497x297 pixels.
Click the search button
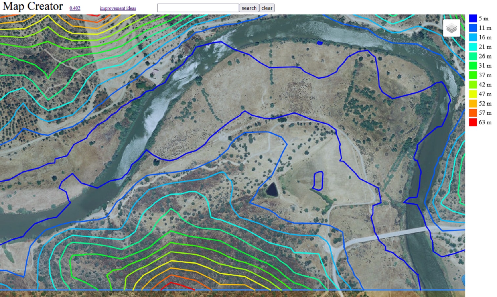click(249, 8)
